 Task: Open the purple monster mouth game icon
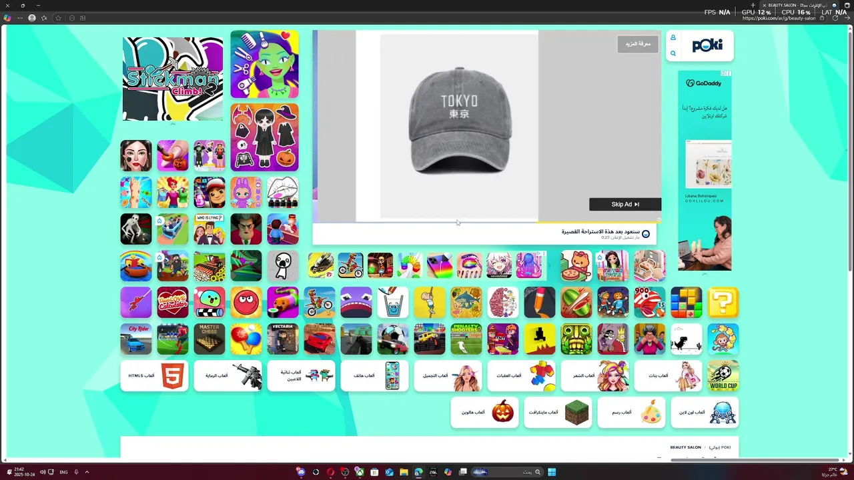pyautogui.click(x=356, y=303)
